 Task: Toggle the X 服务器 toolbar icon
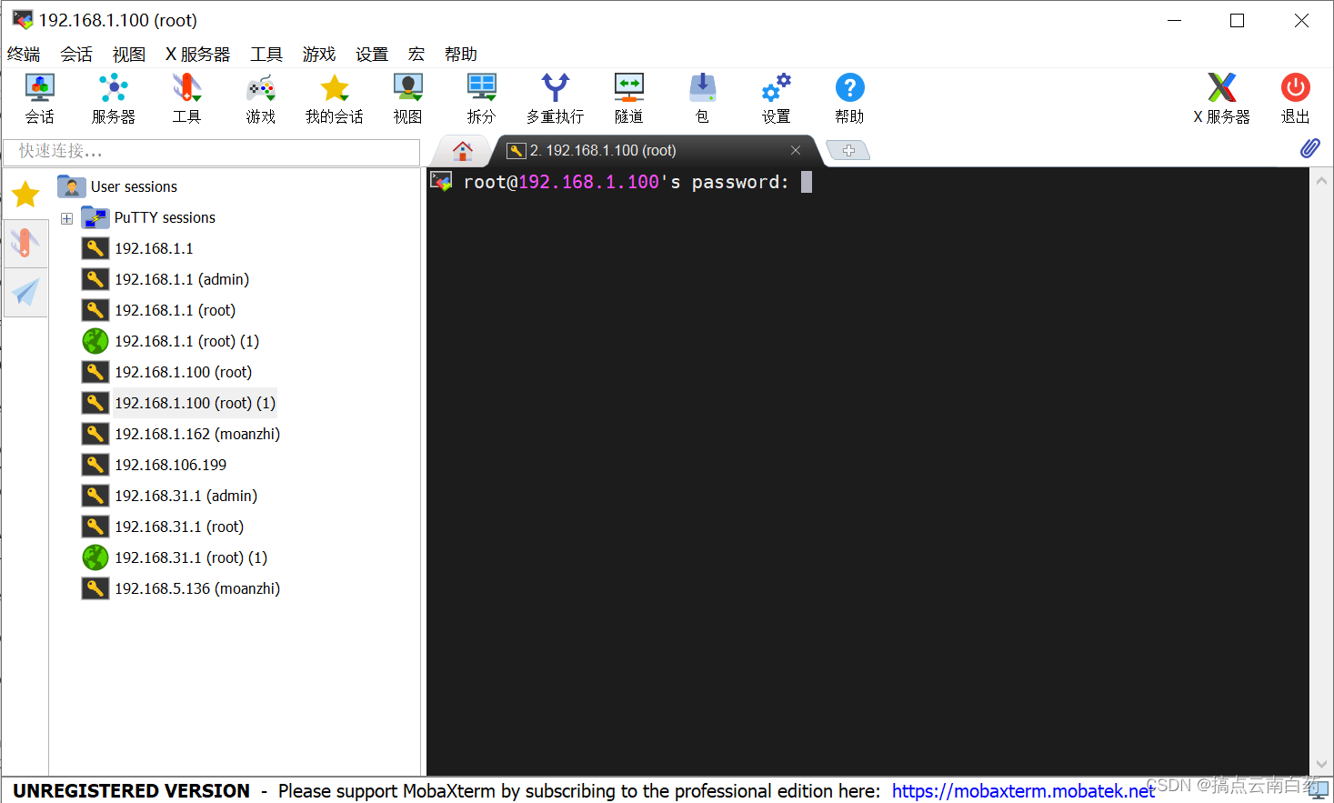1221,98
